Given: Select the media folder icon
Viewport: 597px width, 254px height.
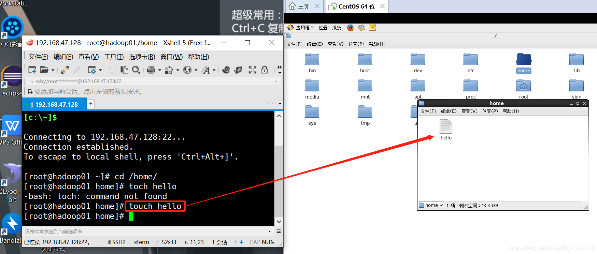Looking at the screenshot, I should point(312,86).
